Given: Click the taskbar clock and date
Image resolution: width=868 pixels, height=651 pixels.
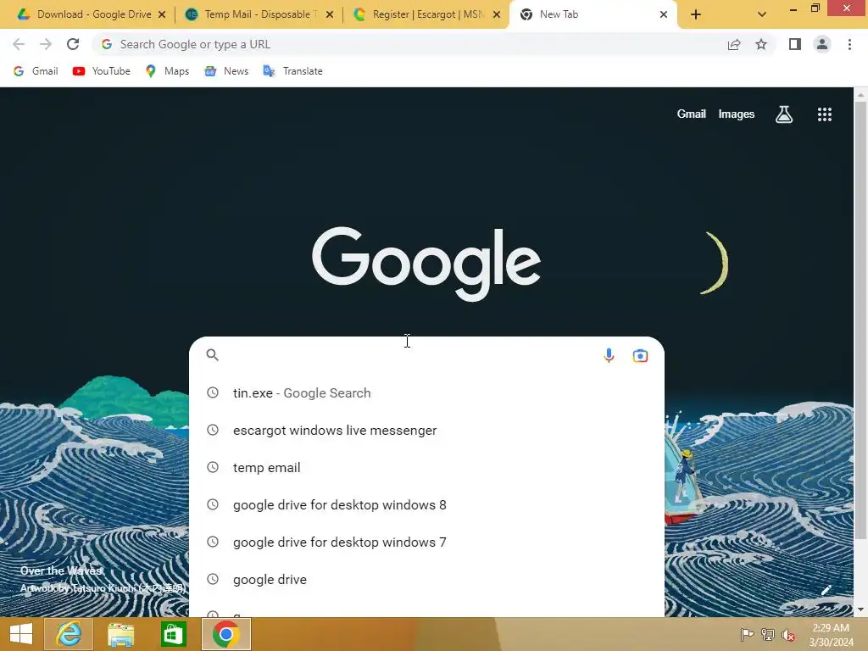Looking at the screenshot, I should (831, 635).
